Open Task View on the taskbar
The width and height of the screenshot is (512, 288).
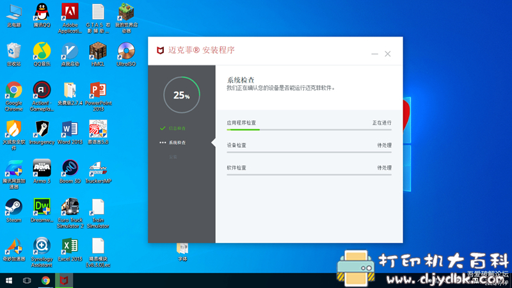click(x=27, y=280)
